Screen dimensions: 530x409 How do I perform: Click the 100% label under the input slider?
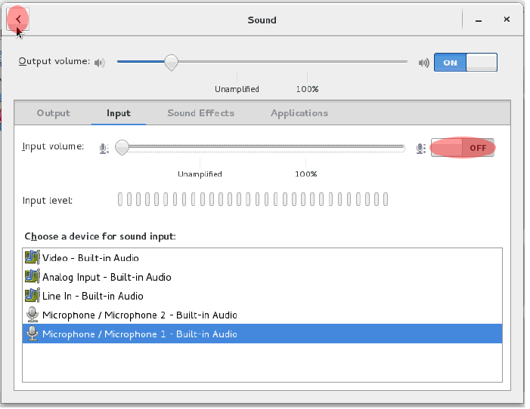coord(306,174)
